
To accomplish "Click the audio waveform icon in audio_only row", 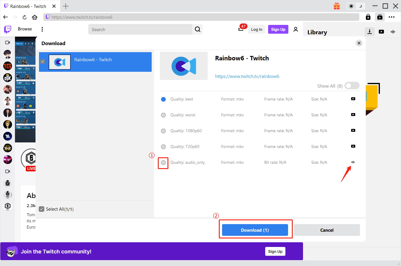I will [353, 162].
